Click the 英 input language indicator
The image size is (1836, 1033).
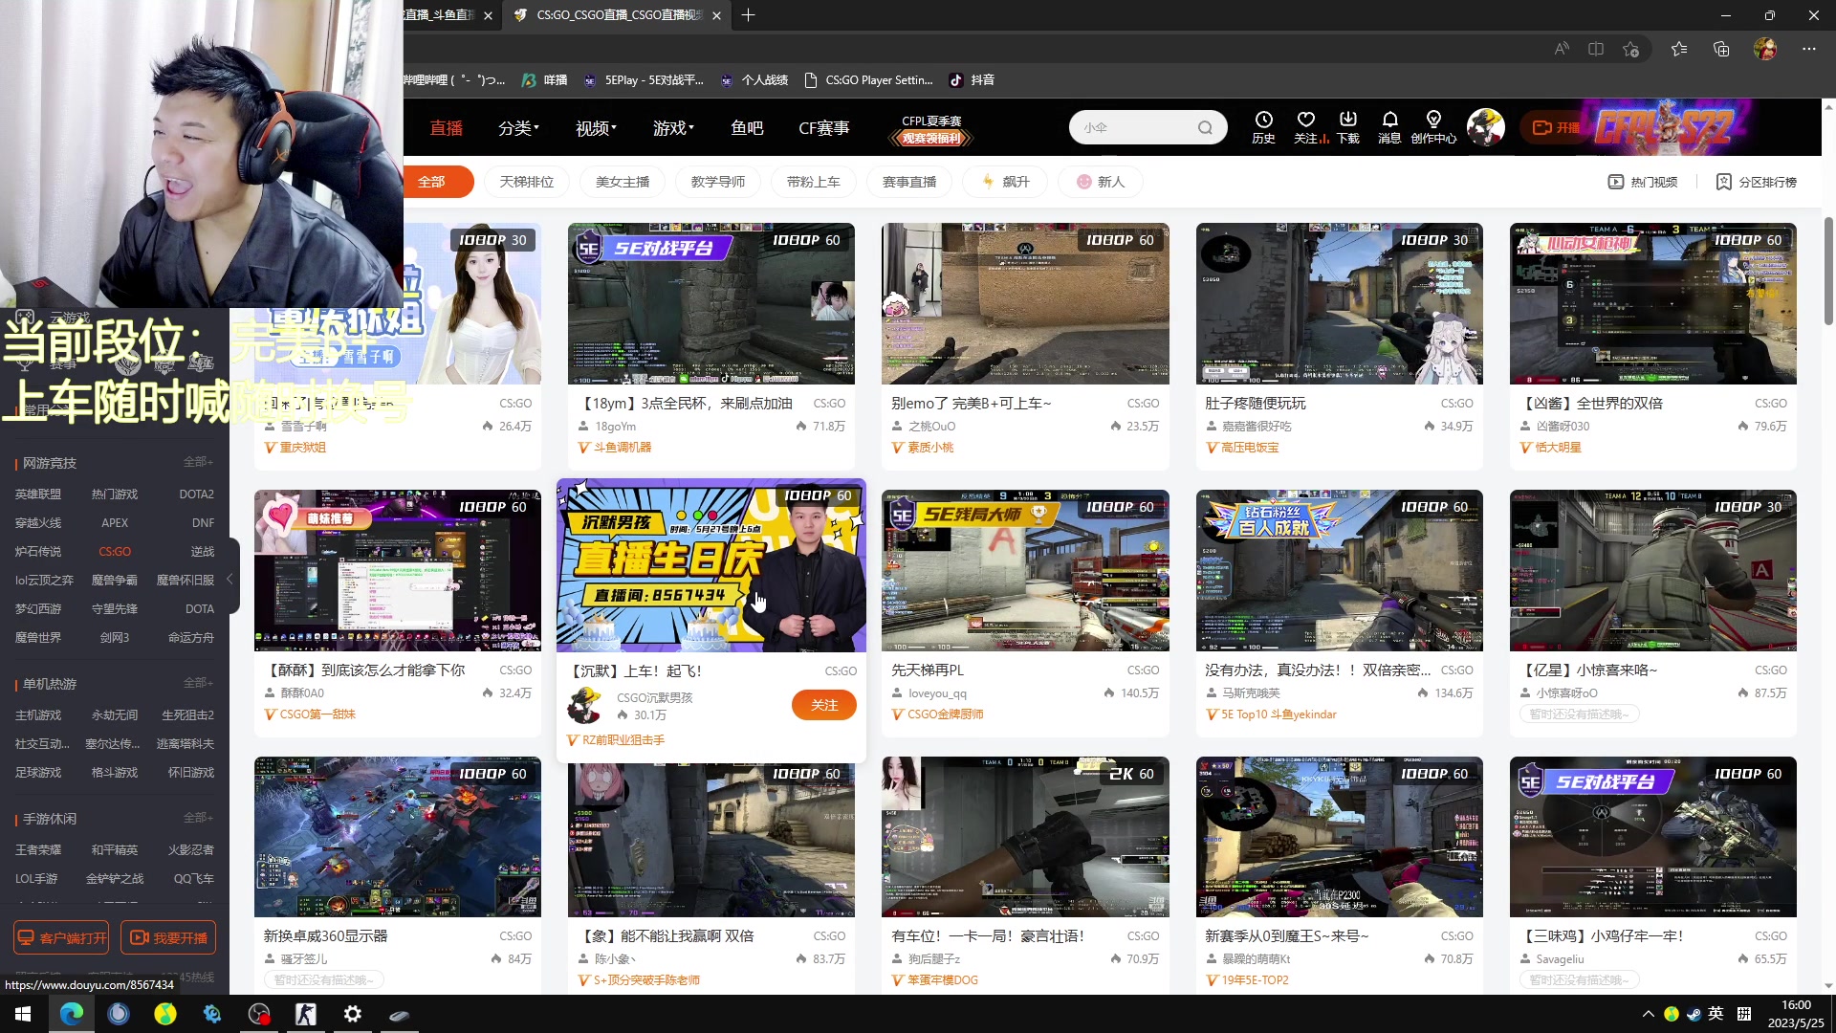click(x=1716, y=1014)
